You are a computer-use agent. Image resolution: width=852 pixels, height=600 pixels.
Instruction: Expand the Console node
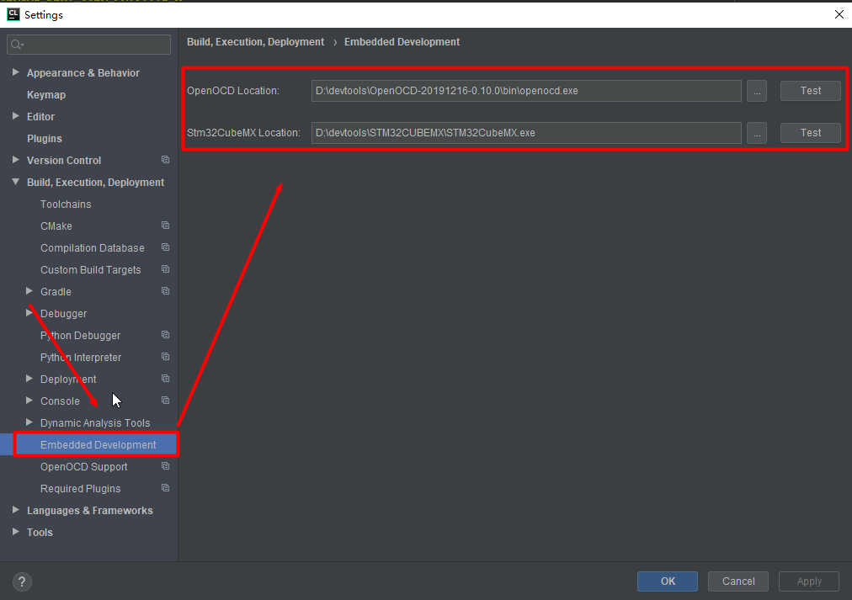(x=29, y=401)
